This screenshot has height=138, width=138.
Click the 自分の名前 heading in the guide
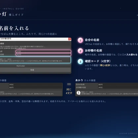coord(92,40)
